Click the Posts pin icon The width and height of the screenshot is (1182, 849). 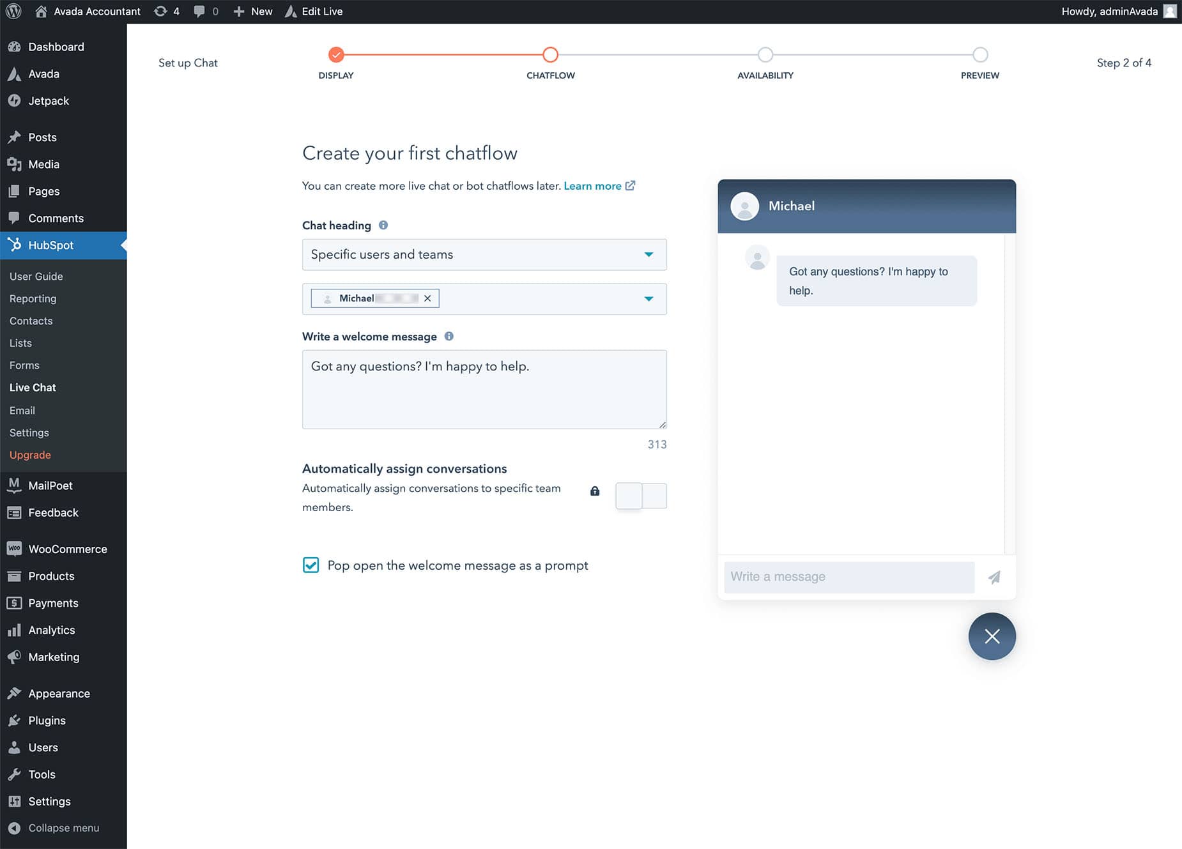click(14, 137)
